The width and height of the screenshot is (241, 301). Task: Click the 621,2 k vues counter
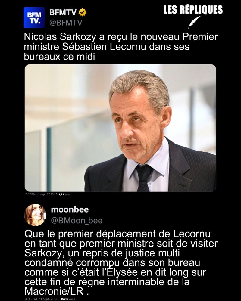click(63, 194)
